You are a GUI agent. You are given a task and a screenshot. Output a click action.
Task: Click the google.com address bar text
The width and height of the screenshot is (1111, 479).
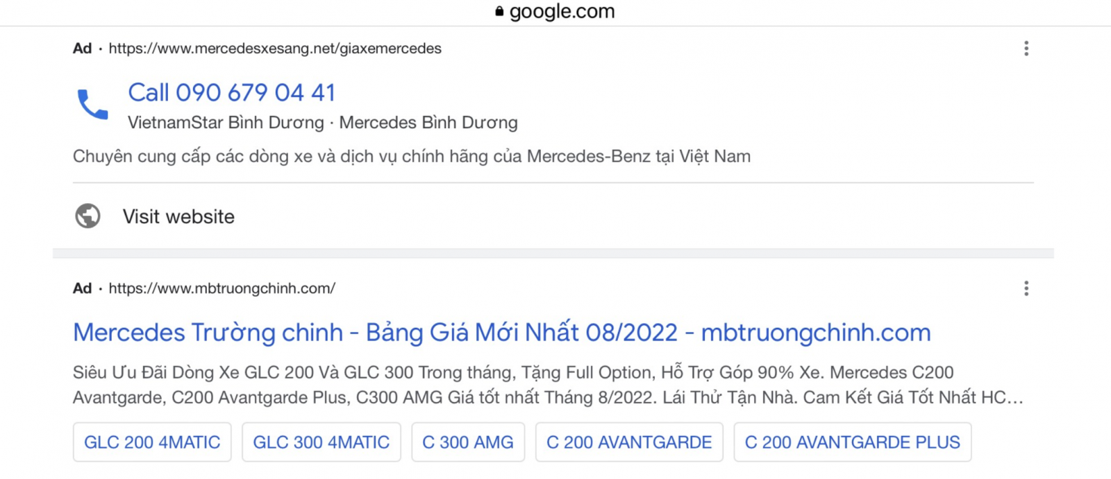pos(562,11)
